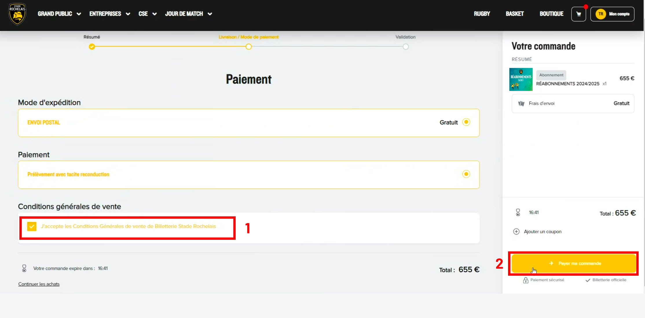
Task: Click the Validation step marker
Action: 406,47
